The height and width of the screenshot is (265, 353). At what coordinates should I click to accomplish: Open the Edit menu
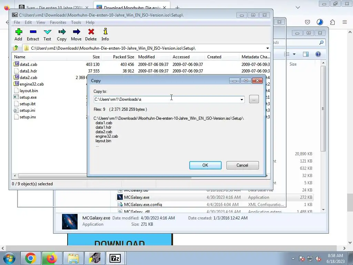(x=28, y=22)
